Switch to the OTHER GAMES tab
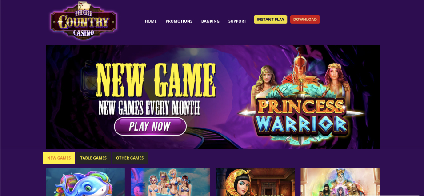 [130, 158]
